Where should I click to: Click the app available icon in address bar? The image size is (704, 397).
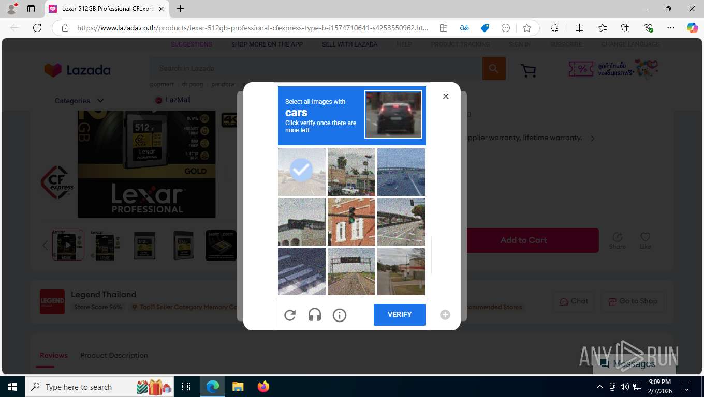444,28
